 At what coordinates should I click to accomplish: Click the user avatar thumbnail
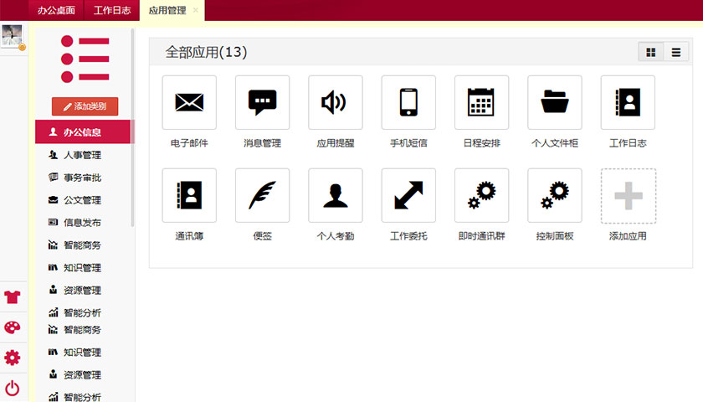(12, 35)
